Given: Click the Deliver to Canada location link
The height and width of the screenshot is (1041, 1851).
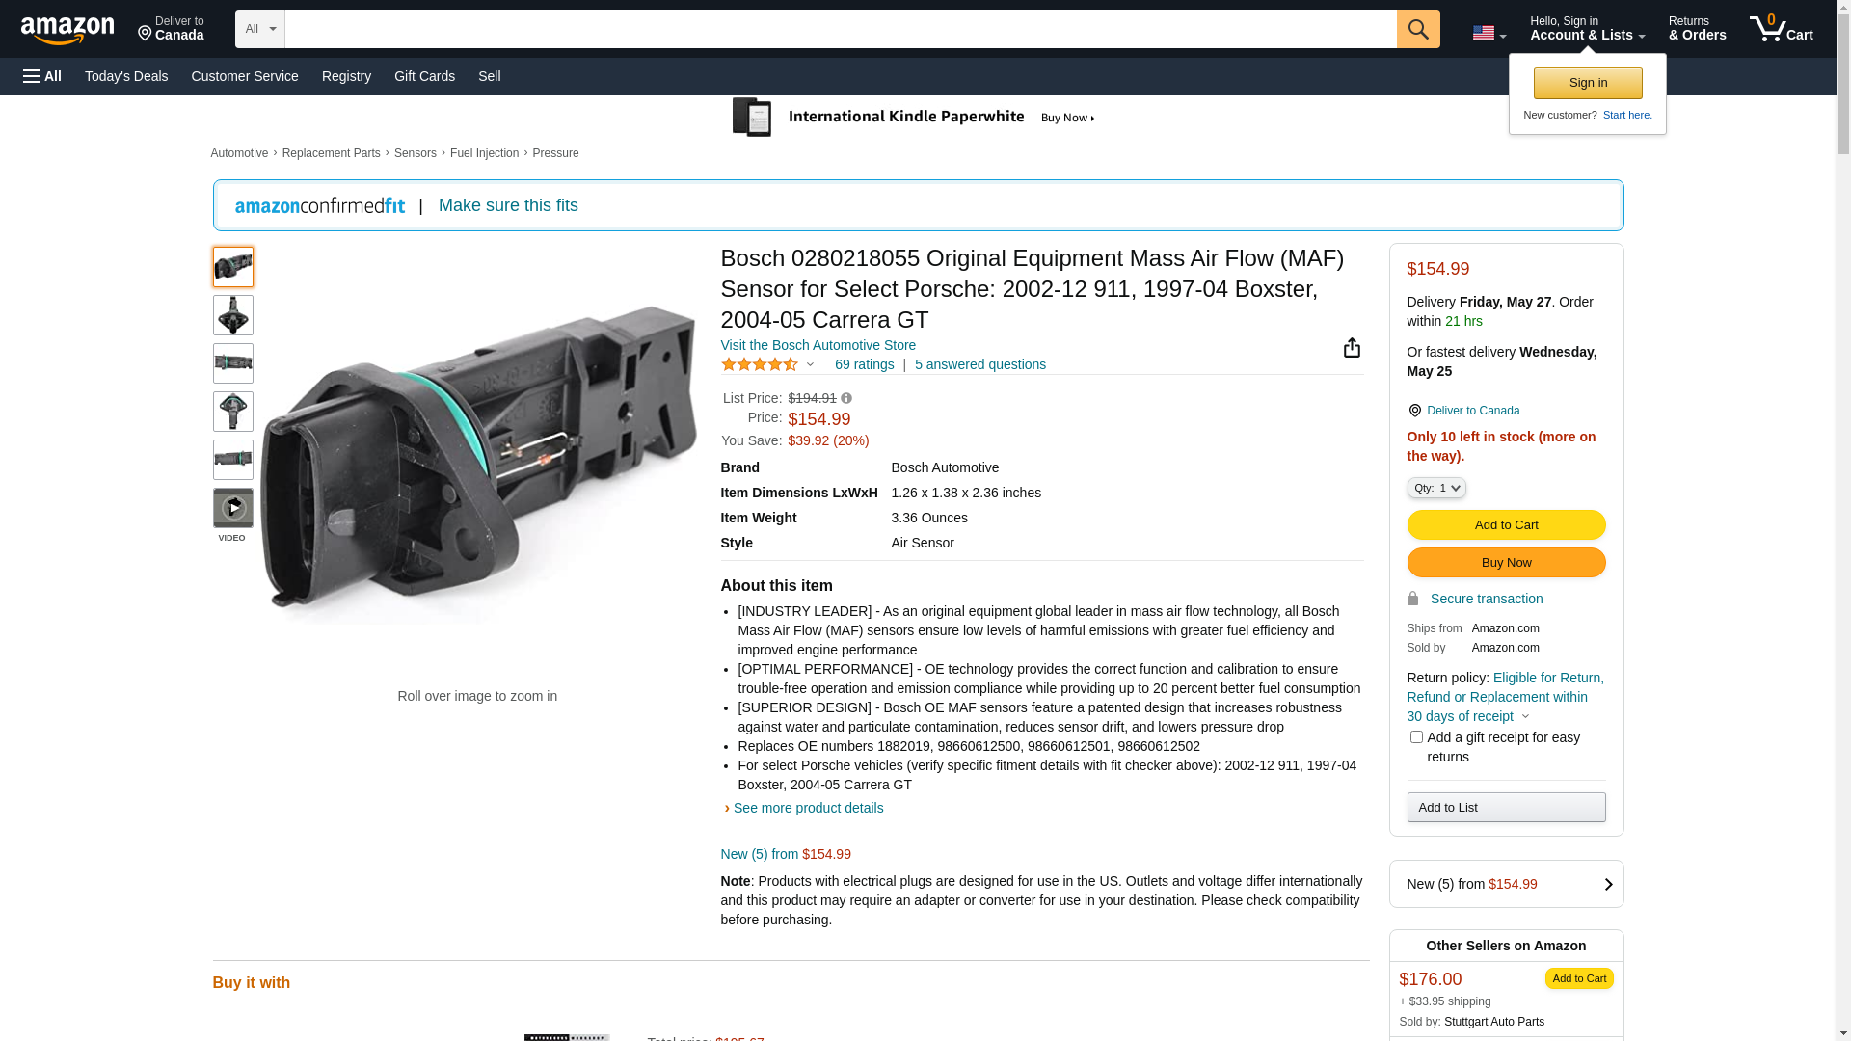Looking at the screenshot, I should click(1472, 411).
